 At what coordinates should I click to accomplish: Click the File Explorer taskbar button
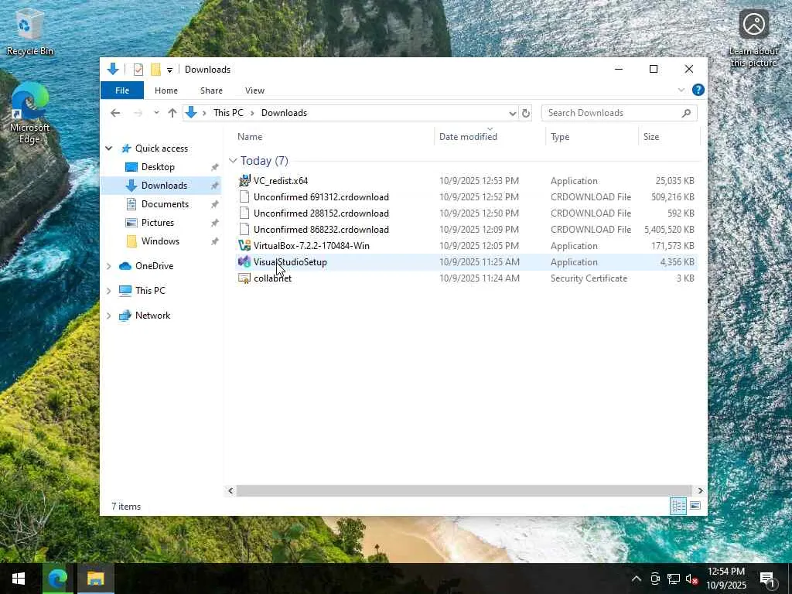click(95, 579)
